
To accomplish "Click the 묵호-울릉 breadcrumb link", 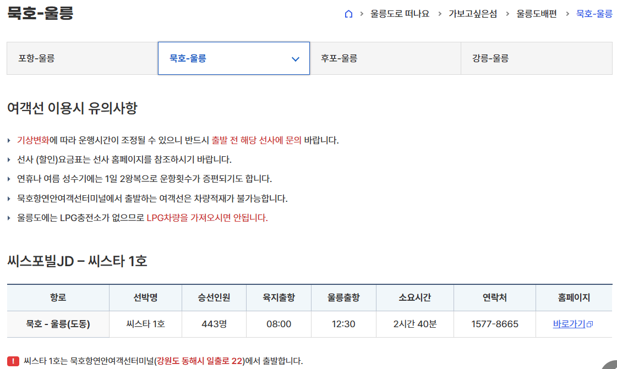I will [x=594, y=14].
